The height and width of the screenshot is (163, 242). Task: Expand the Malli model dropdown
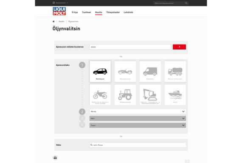tap(138, 119)
